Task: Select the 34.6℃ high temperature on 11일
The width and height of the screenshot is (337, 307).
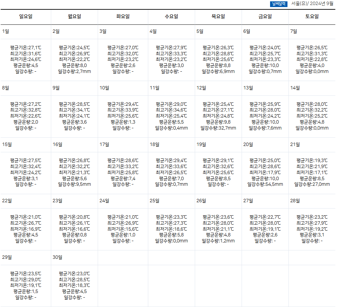Action: pyautogui.click(x=171, y=110)
